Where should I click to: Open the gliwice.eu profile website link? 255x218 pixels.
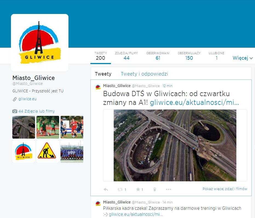(27, 99)
